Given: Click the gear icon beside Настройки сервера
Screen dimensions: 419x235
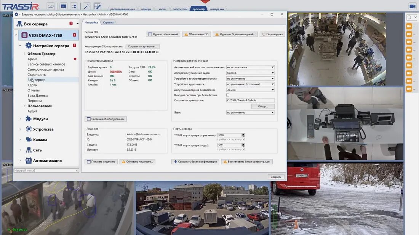Looking at the screenshot, I should point(29,46).
